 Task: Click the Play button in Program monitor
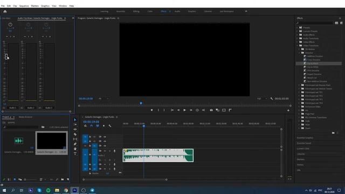pyautogui.click(x=184, y=110)
